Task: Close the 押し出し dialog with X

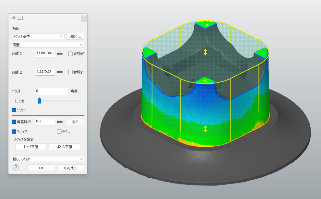Action: pyautogui.click(x=84, y=18)
